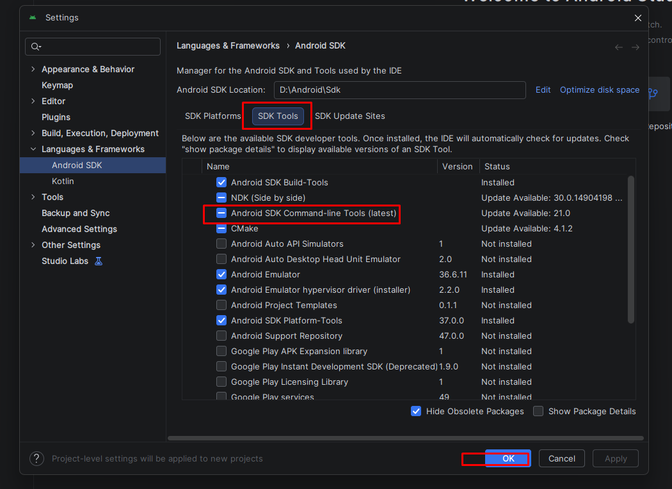
Task: Disable Hide Obsolete Packages
Action: 416,412
